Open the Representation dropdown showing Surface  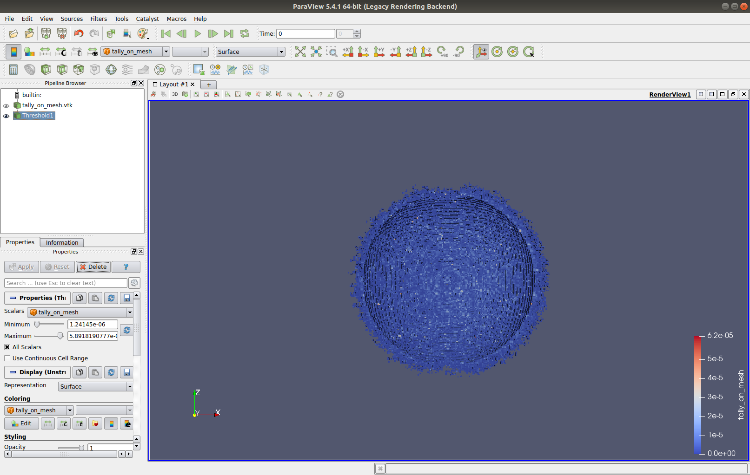tap(95, 386)
